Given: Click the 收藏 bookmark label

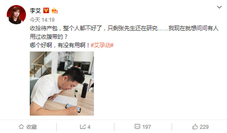Looking at the screenshot, I should click(32, 127).
